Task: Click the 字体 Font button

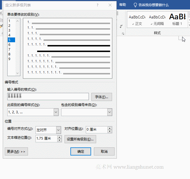Action: (x=101, y=97)
